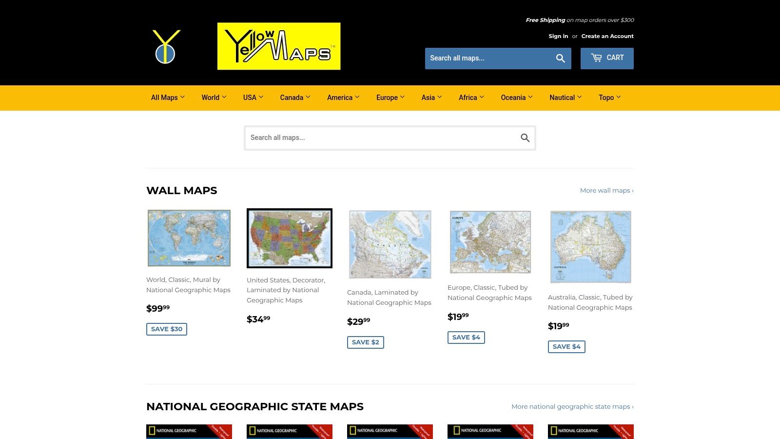Screen dimensions: 780x439
Task: Open the Europe Classic map thumbnail
Action: coord(489,241)
